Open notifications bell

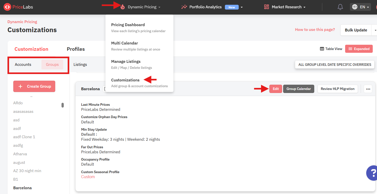click(x=340, y=7)
